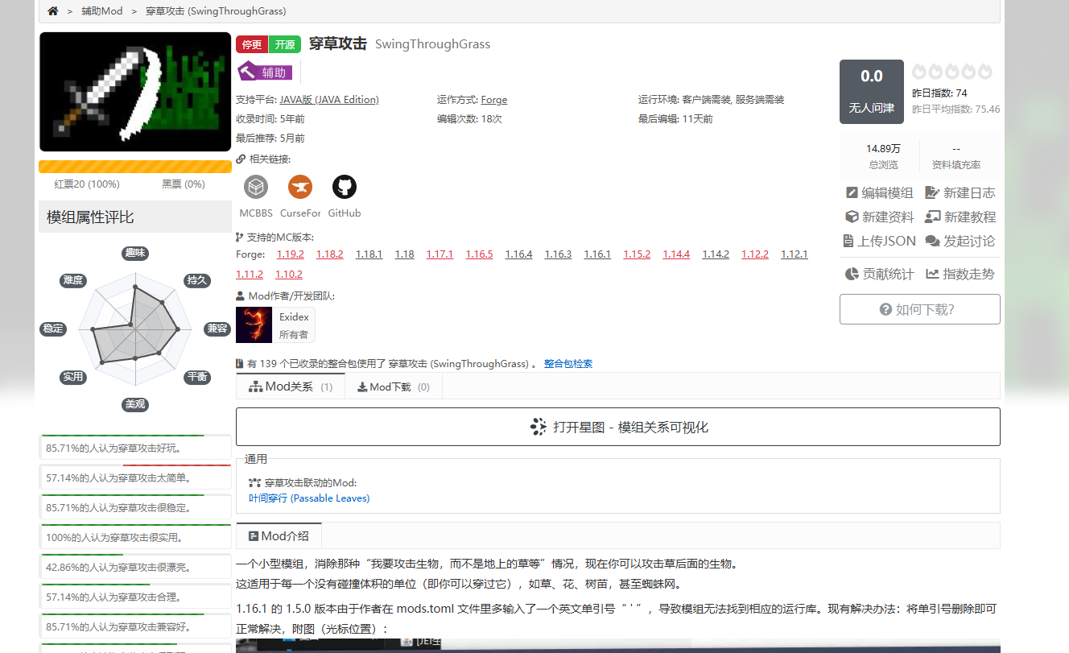Open author Exidex avatar
The height and width of the screenshot is (653, 1069).
click(x=254, y=324)
